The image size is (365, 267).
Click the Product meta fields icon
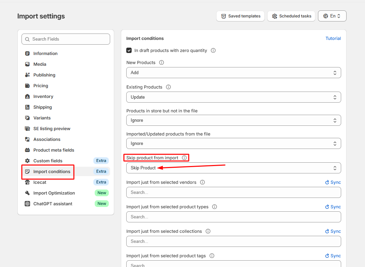27,150
